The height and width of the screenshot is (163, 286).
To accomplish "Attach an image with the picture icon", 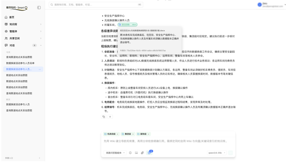I will (136, 153).
